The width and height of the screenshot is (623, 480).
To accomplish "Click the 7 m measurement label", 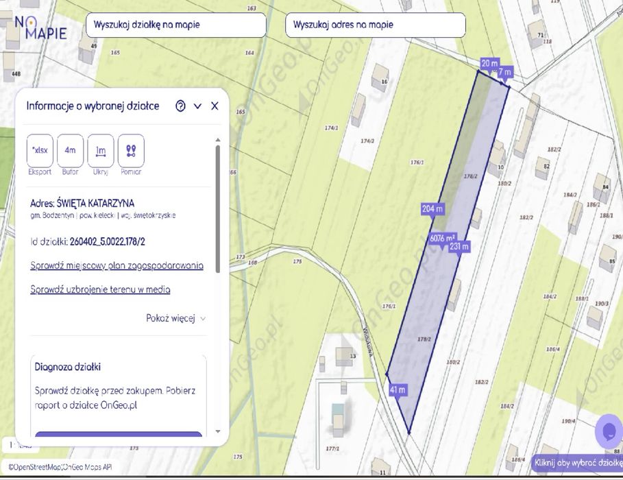I will tap(504, 73).
